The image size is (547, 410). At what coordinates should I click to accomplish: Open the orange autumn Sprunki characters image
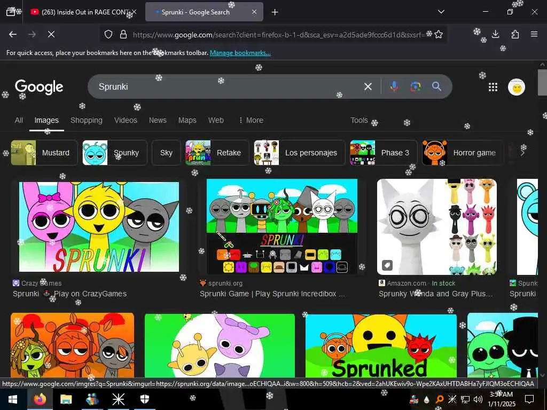(x=72, y=345)
